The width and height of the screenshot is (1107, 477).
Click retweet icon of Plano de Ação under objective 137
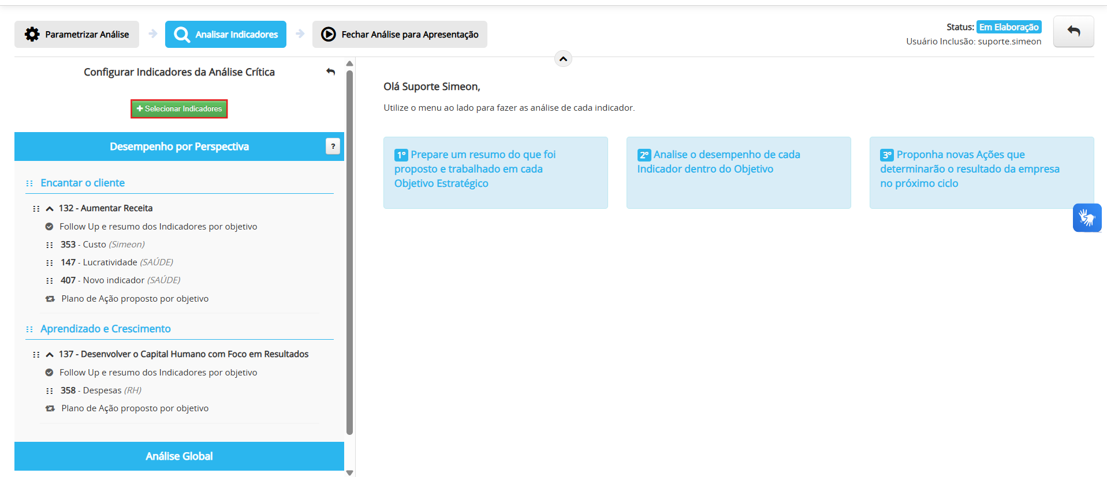tap(50, 408)
